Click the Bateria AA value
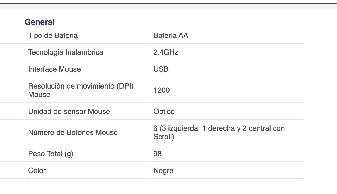Screen dimensions: 337x194 171,35
